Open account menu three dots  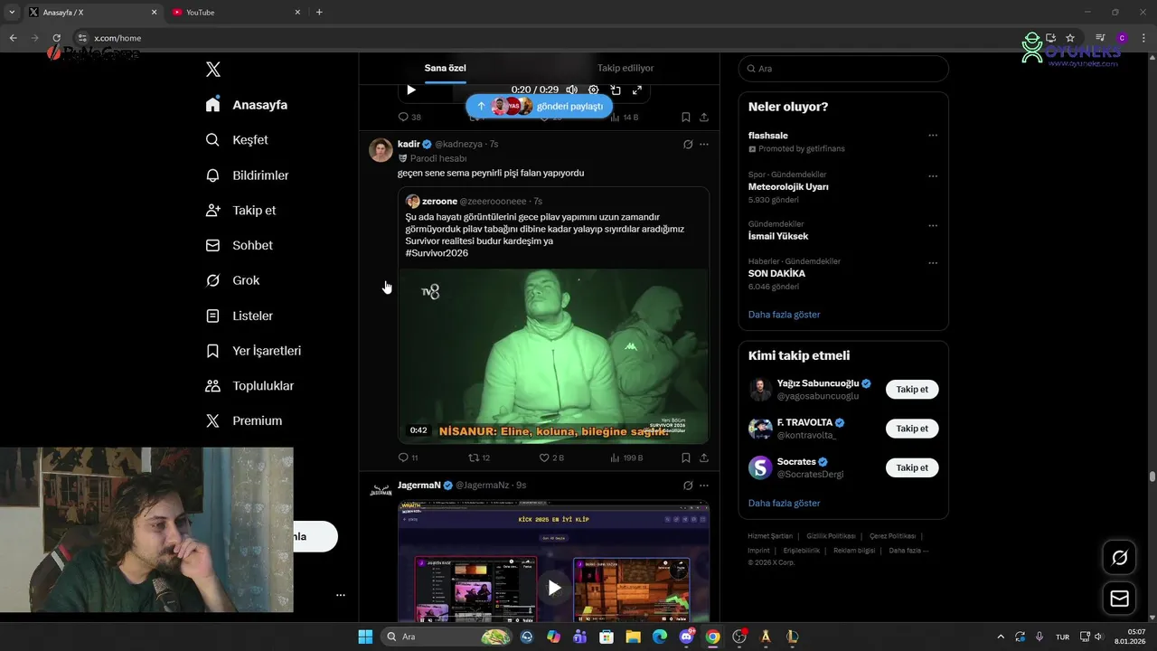[x=341, y=595]
